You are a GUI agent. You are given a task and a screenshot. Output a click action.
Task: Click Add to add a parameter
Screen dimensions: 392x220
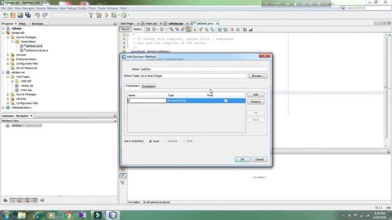pos(255,95)
